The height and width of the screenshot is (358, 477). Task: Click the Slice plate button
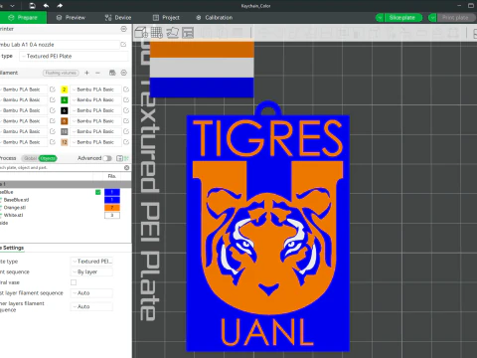tap(402, 18)
